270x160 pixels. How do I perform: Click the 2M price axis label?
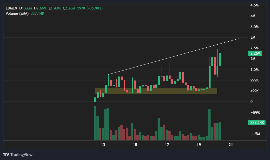coord(253,59)
